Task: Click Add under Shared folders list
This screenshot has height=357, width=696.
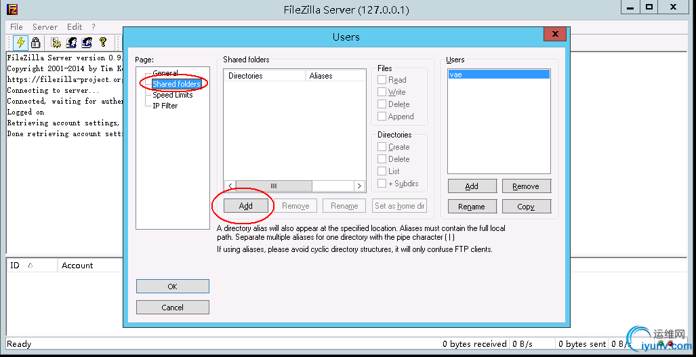Action: (x=245, y=206)
